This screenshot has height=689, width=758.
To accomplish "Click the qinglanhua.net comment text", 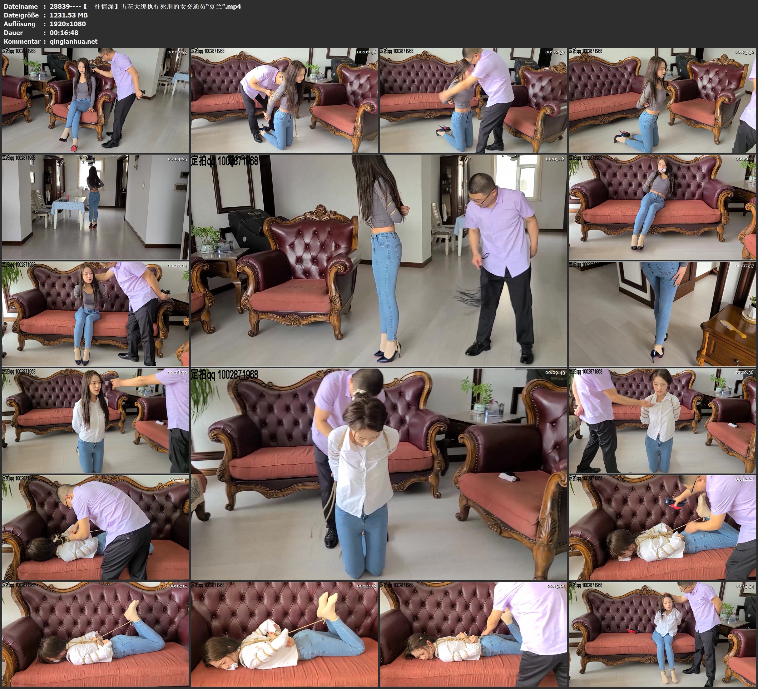I will [74, 42].
